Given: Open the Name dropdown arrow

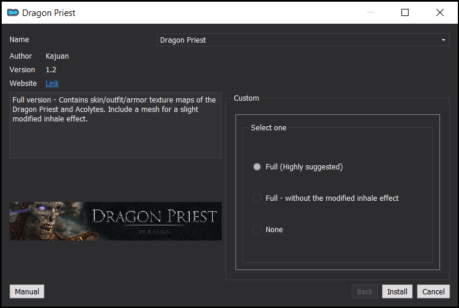Looking at the screenshot, I should click(x=443, y=40).
